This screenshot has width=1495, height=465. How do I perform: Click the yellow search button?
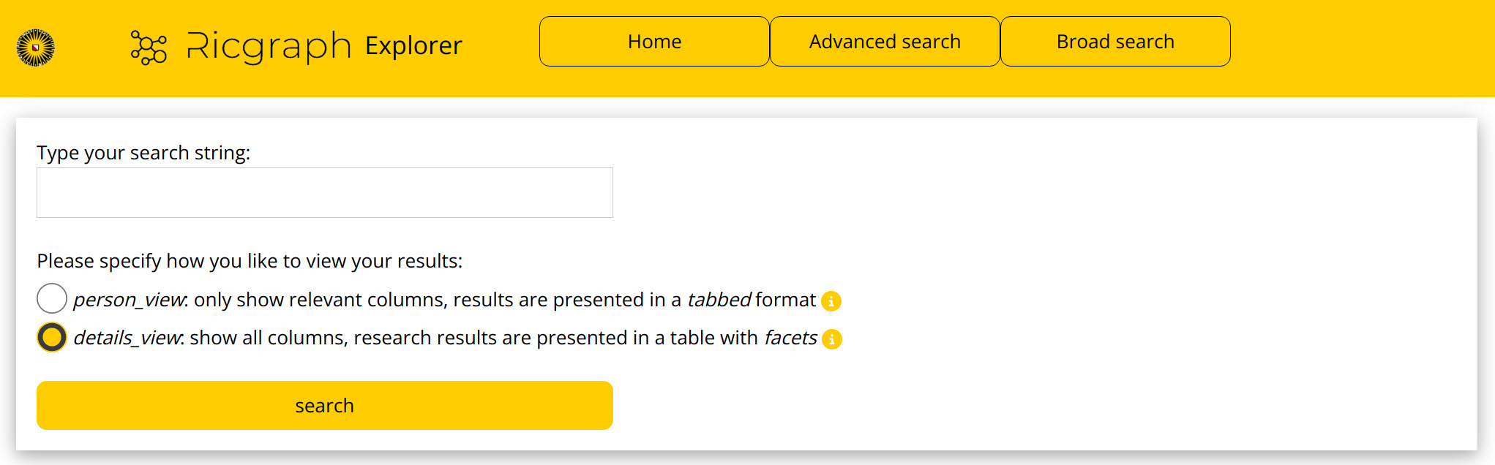(325, 405)
